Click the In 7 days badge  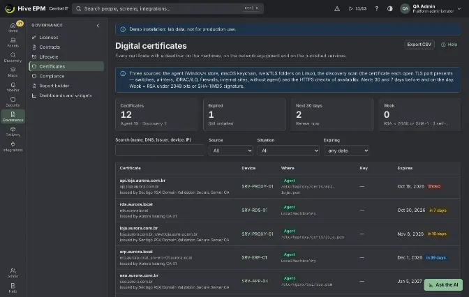click(438, 211)
